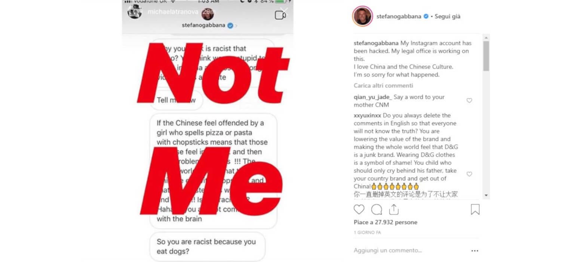561x262 pixels.
Task: Open the video call icon in story header
Action: (280, 15)
